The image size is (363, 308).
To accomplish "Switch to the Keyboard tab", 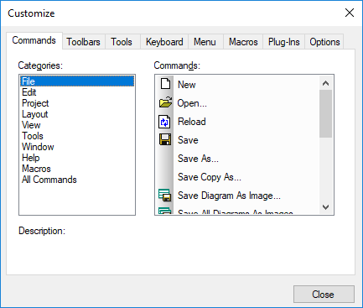I will pos(164,42).
